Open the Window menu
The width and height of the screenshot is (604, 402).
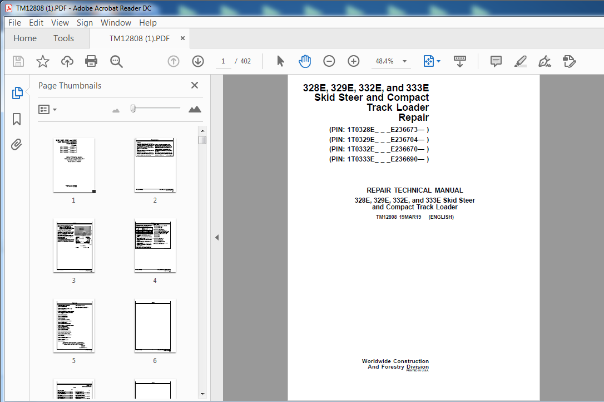(116, 23)
